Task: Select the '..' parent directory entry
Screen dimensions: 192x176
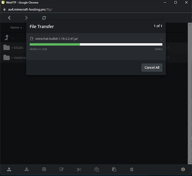Action: 13,39
